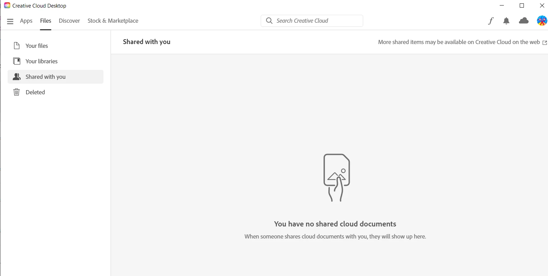
Task: Open the Stock & Marketplace tab
Action: (113, 21)
